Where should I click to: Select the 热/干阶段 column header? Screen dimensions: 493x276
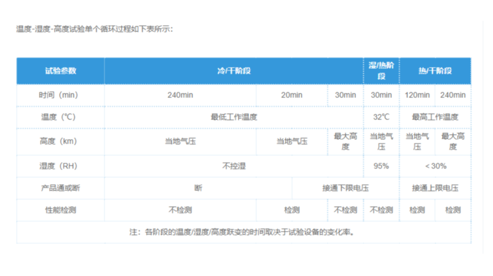point(435,71)
